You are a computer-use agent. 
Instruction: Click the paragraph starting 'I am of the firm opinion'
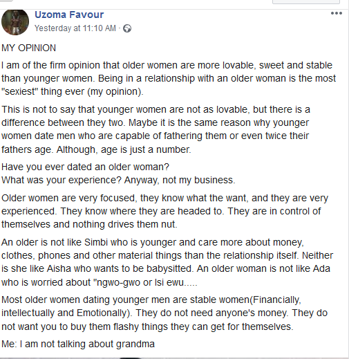(x=169, y=78)
